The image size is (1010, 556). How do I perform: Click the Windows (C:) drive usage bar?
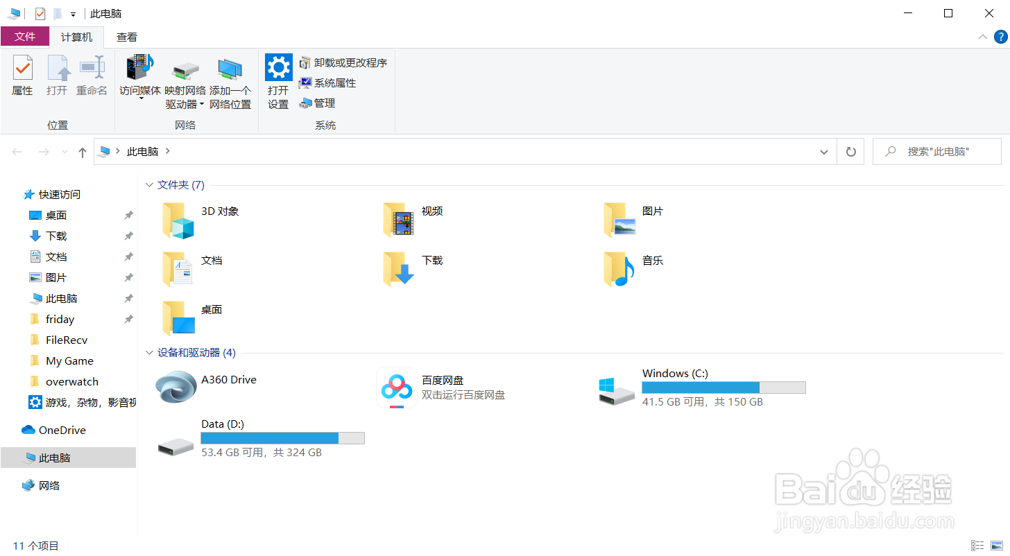click(724, 388)
